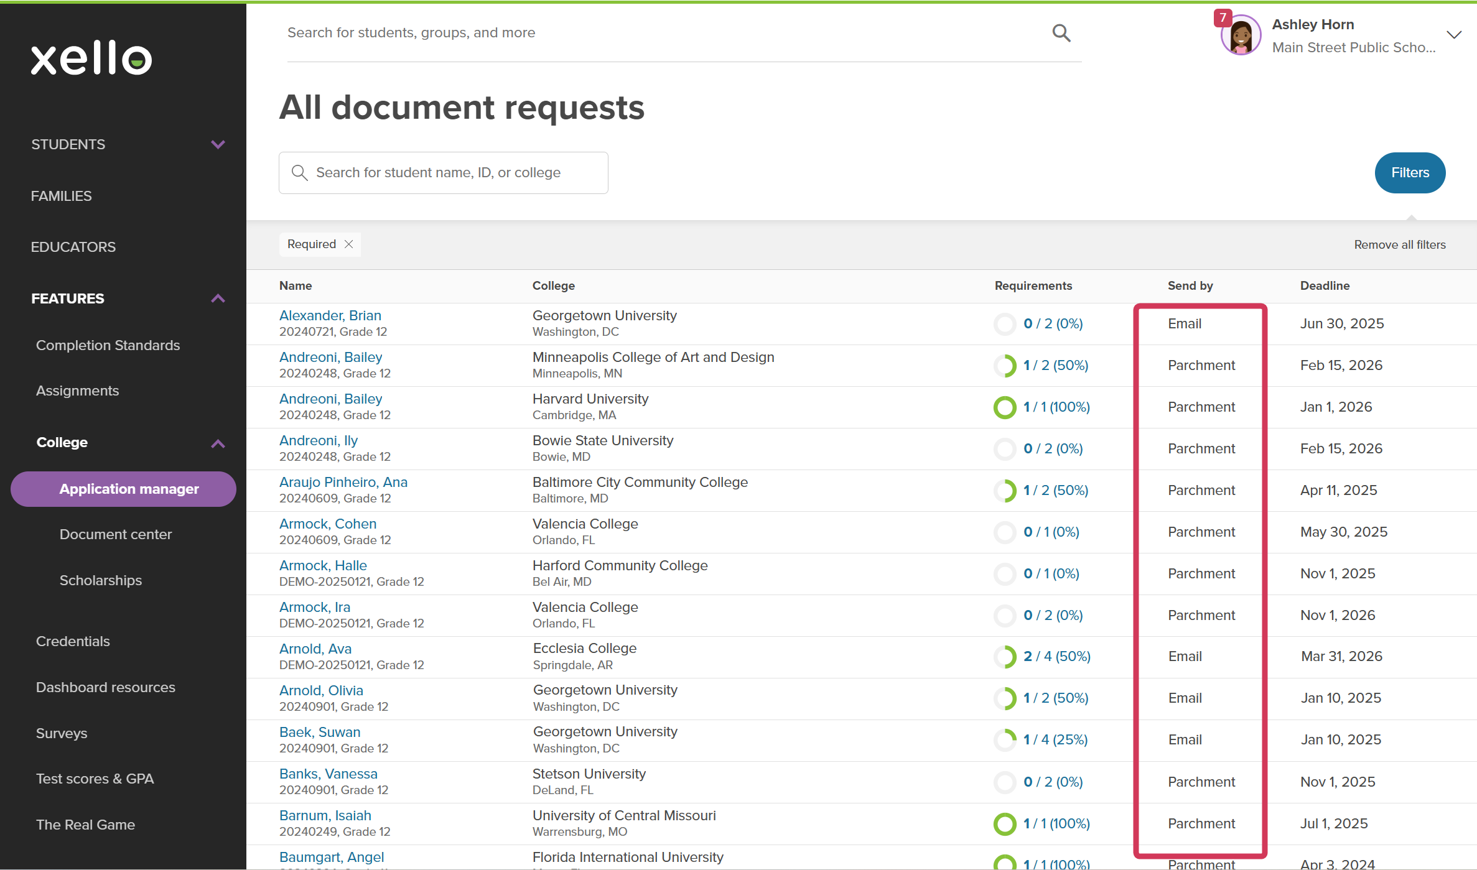1477x870 pixels.
Task: Remove the Required filter chip
Action: pyautogui.click(x=349, y=244)
